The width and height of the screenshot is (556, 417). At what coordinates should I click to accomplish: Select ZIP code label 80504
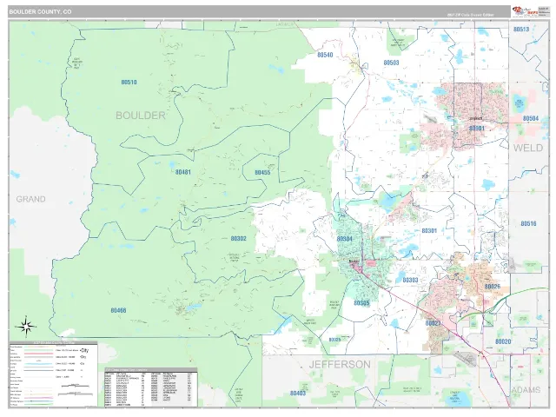tap(531, 118)
